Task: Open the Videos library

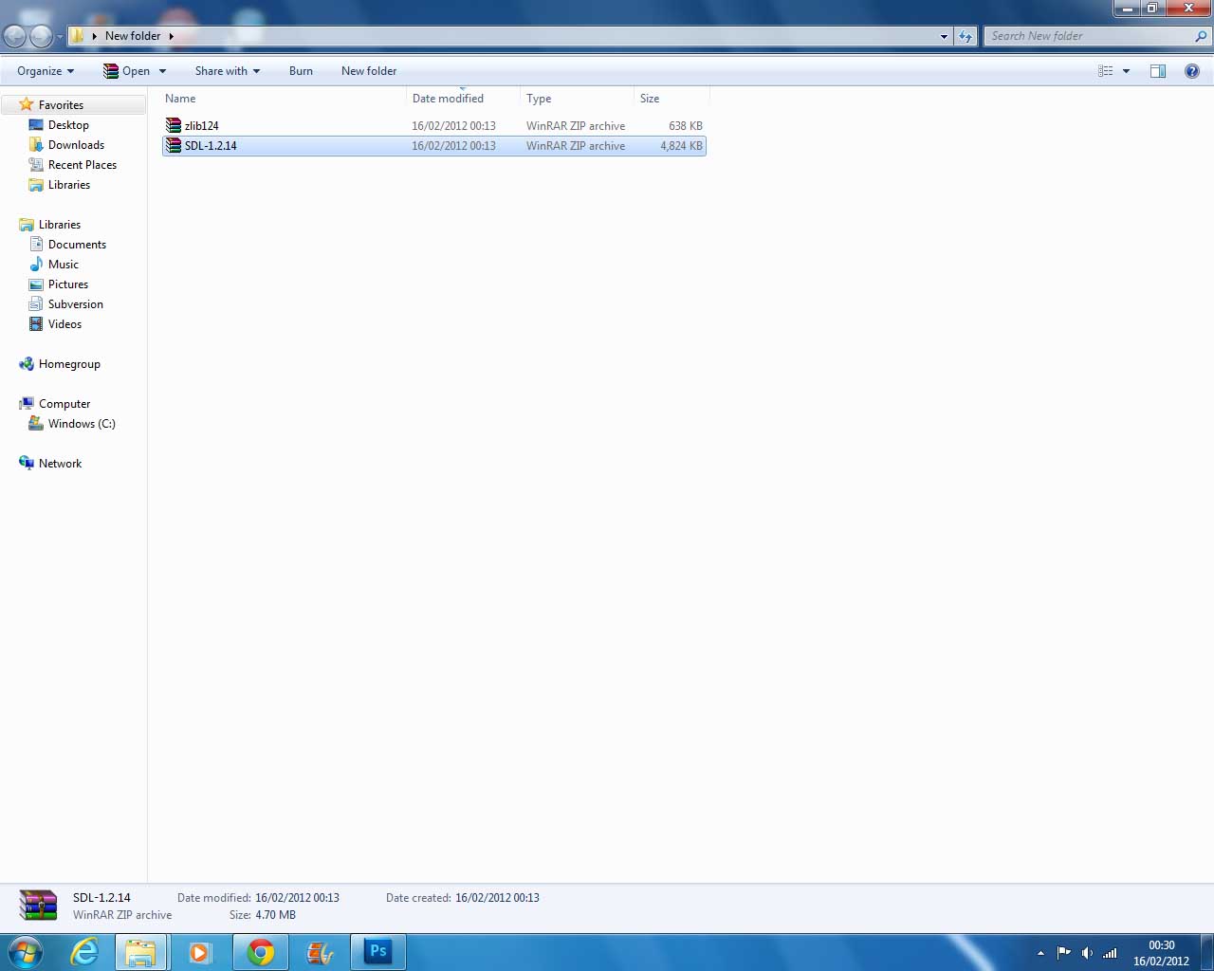Action: [x=64, y=324]
